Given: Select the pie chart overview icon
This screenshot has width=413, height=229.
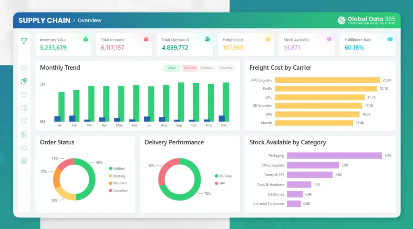Looking at the screenshot, I should tap(24, 81).
